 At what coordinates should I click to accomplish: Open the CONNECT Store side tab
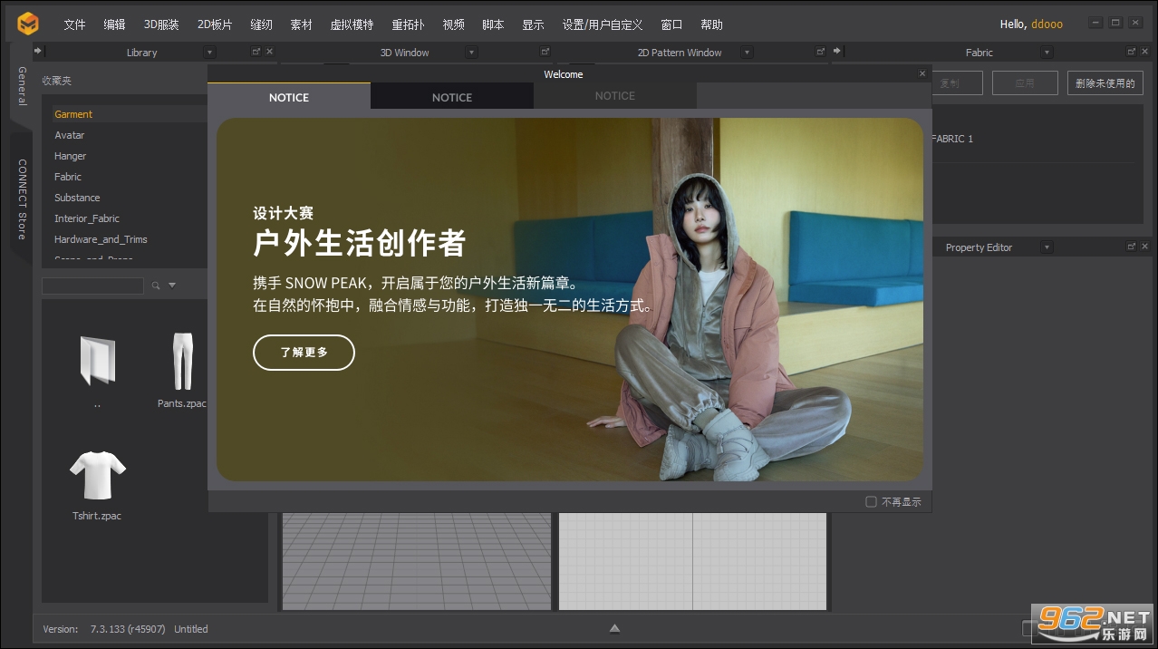point(22,199)
